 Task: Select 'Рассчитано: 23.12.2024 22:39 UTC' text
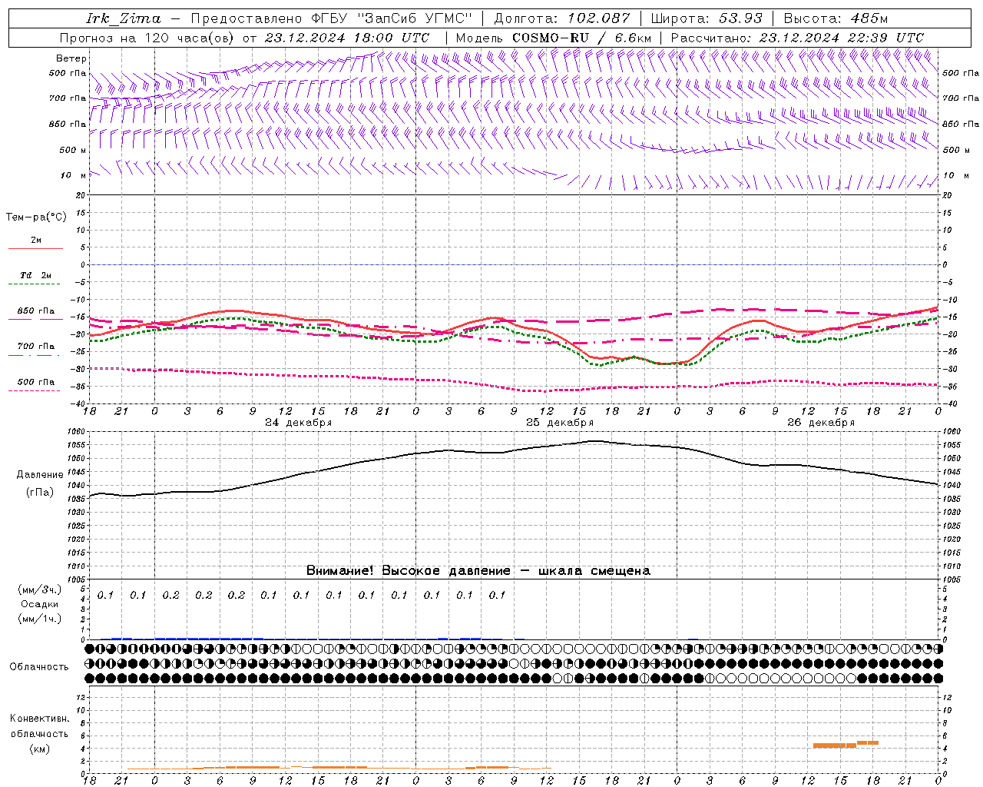coord(797,38)
